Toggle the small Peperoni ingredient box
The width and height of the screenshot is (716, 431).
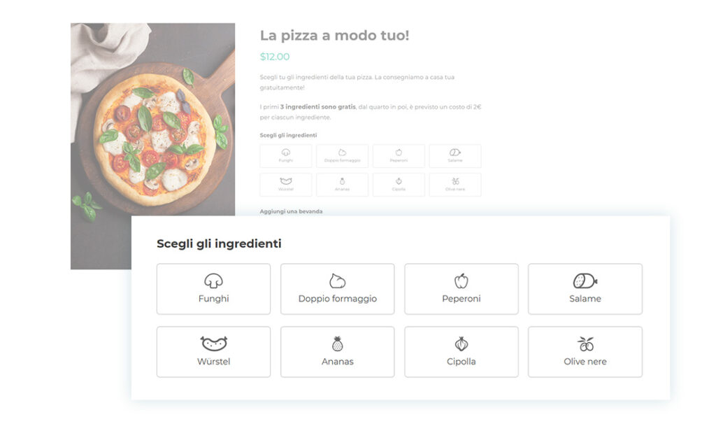pos(399,156)
